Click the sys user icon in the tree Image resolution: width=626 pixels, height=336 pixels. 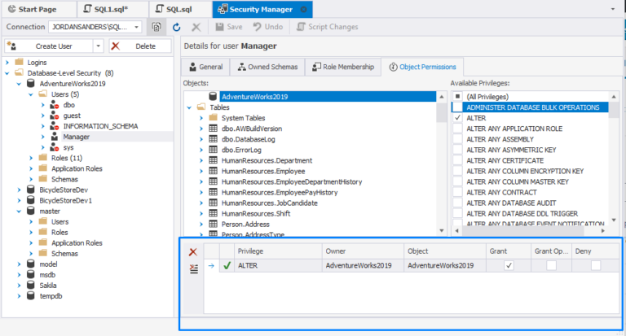point(55,147)
